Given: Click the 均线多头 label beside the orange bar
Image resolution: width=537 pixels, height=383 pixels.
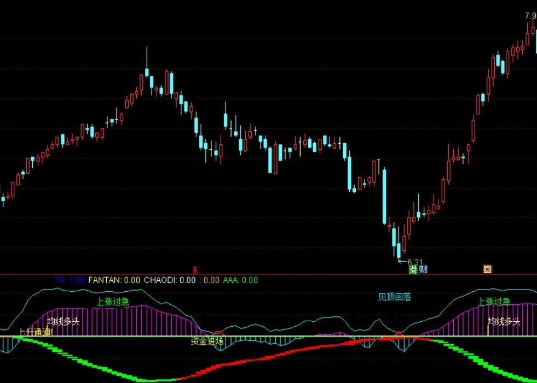Looking at the screenshot, I should [x=504, y=322].
